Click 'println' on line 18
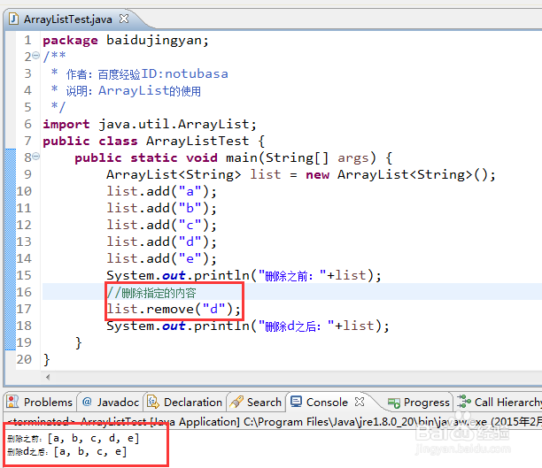The height and width of the screenshot is (468, 542). coord(221,326)
